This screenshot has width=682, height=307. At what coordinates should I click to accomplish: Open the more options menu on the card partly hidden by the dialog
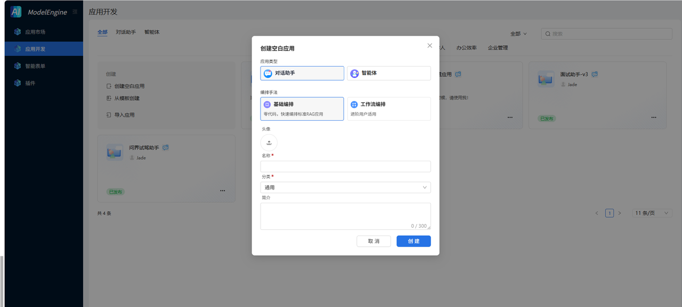[x=510, y=117]
